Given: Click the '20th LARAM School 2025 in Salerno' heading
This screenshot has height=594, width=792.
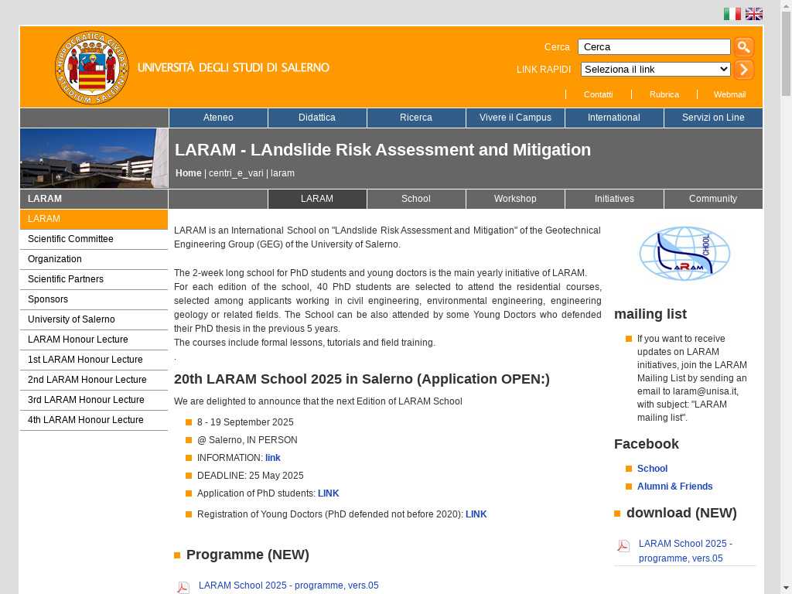Looking at the screenshot, I should tap(362, 379).
